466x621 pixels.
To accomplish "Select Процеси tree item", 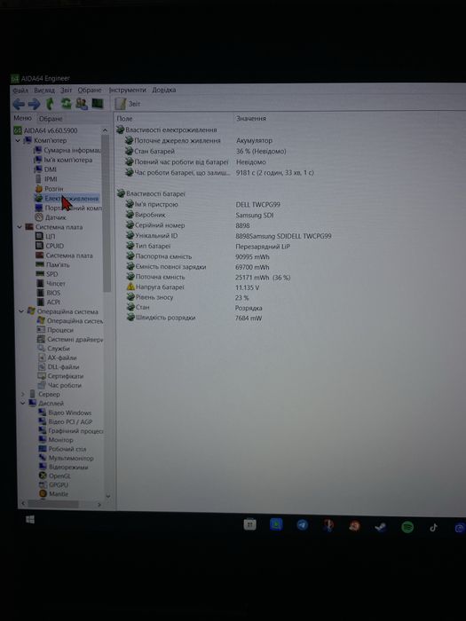I will (55, 330).
